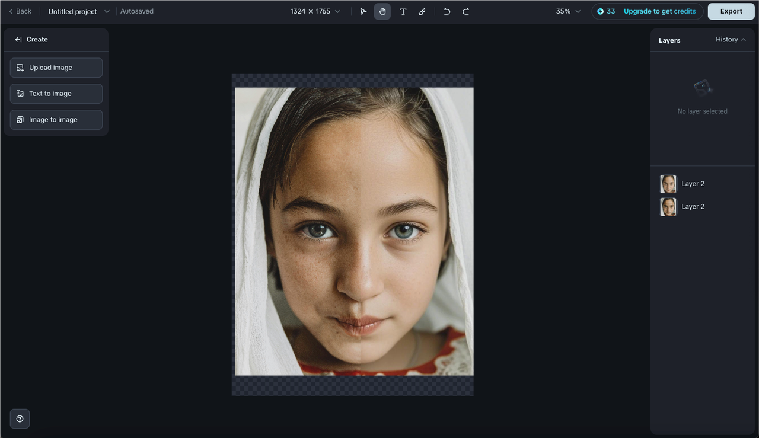The height and width of the screenshot is (438, 759).
Task: Open the Untitled project dropdown
Action: click(x=106, y=11)
